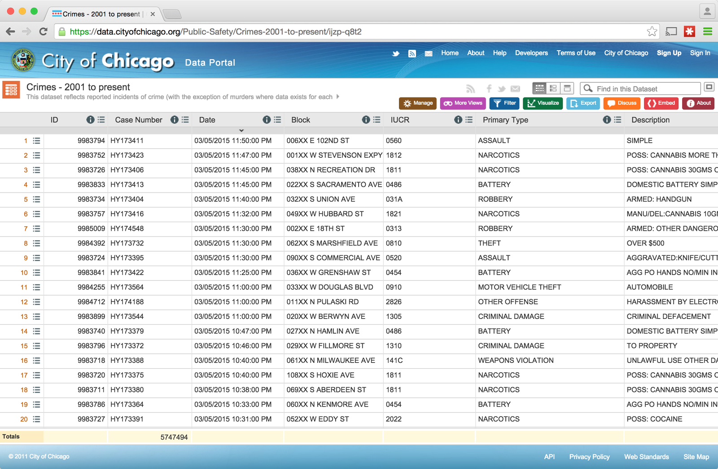Open the API link in footer
718x469 pixels.
pos(549,457)
